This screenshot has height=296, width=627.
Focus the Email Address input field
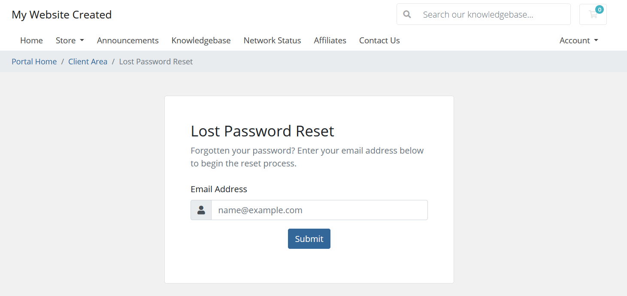(319, 210)
